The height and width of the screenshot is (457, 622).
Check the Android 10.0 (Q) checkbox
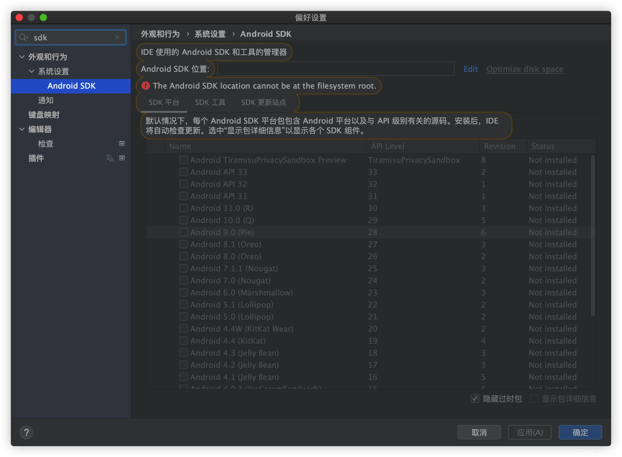[184, 220]
